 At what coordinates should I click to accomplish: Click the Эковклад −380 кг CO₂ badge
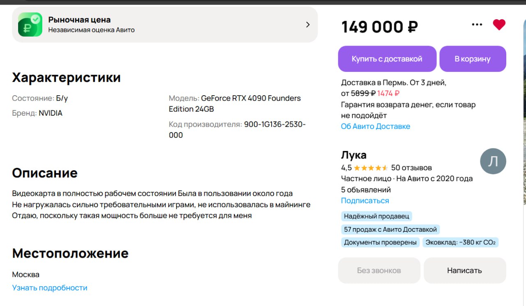pos(461,242)
